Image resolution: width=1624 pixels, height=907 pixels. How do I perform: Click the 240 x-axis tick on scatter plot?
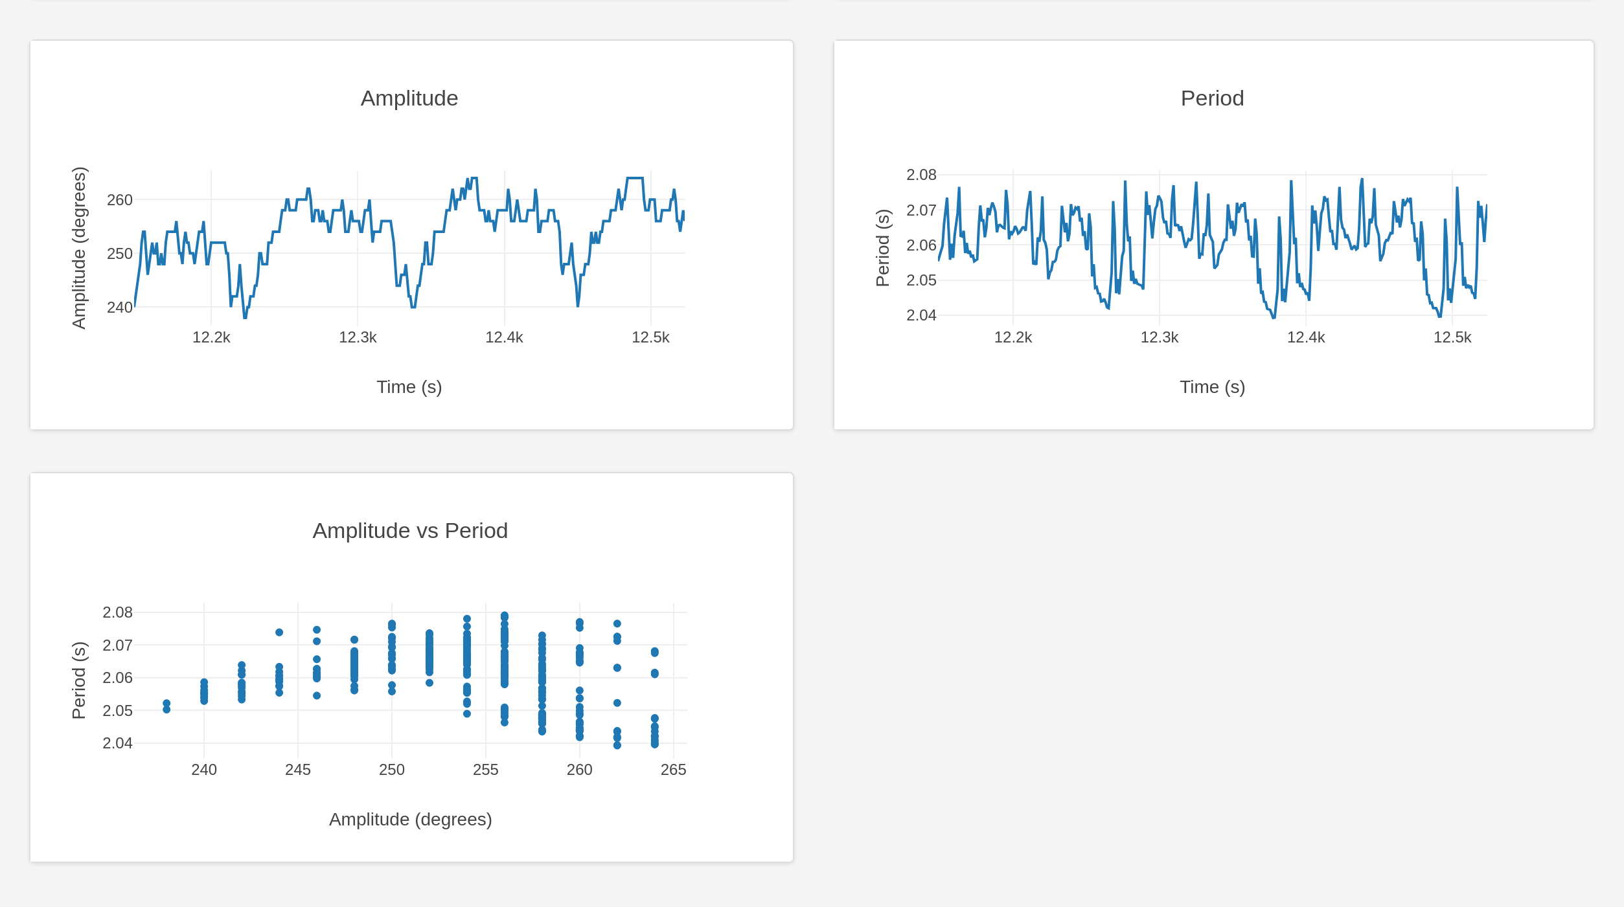[x=204, y=770]
